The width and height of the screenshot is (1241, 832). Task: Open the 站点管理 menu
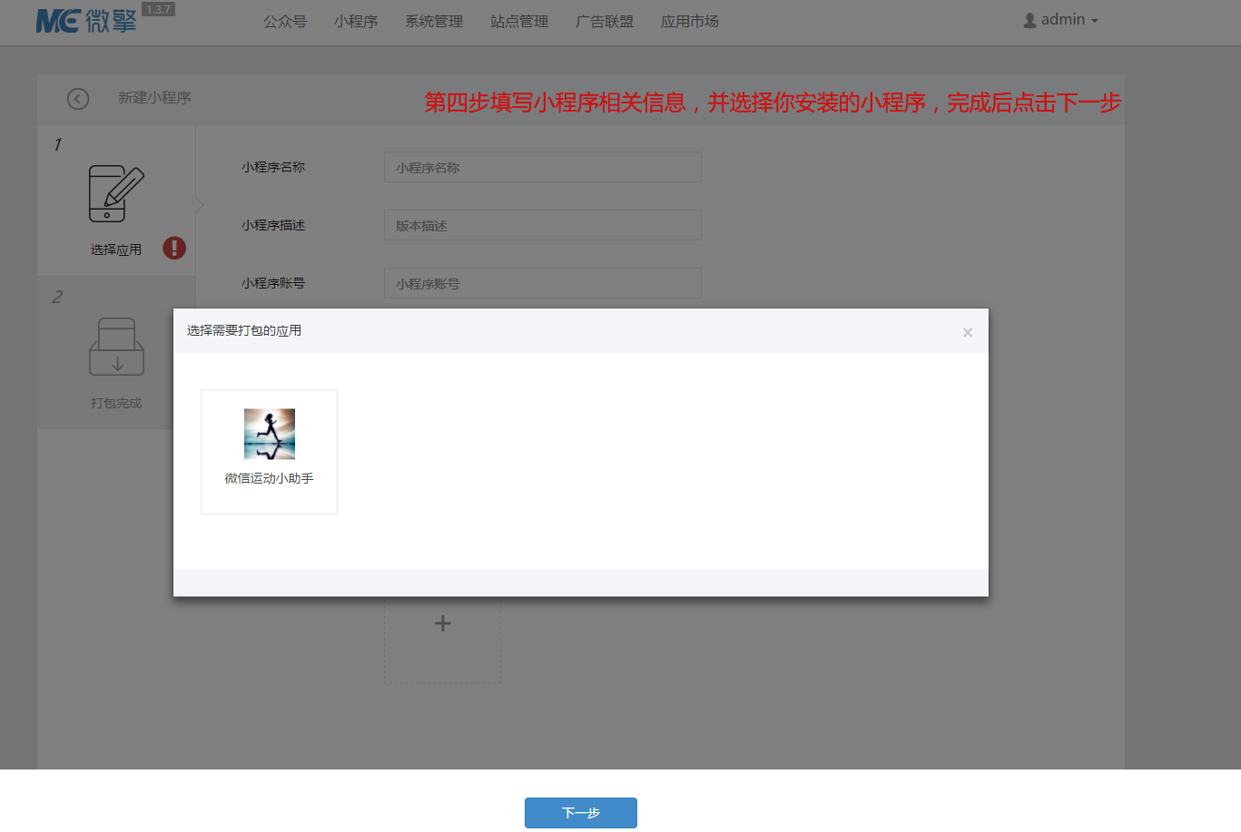coord(519,22)
